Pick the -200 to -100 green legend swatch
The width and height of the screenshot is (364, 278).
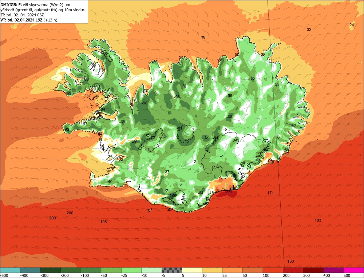(x=71, y=270)
